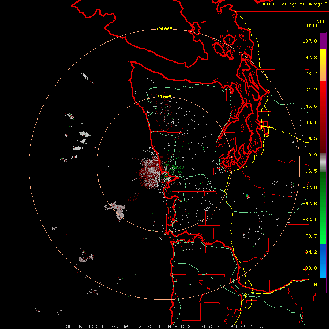Image resolution: width=329 pixels, height=329 pixels.
Task: Click the 107.8 velocity scale value
Action: click(310, 41)
